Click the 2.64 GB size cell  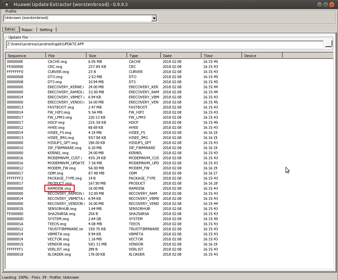[95, 219]
